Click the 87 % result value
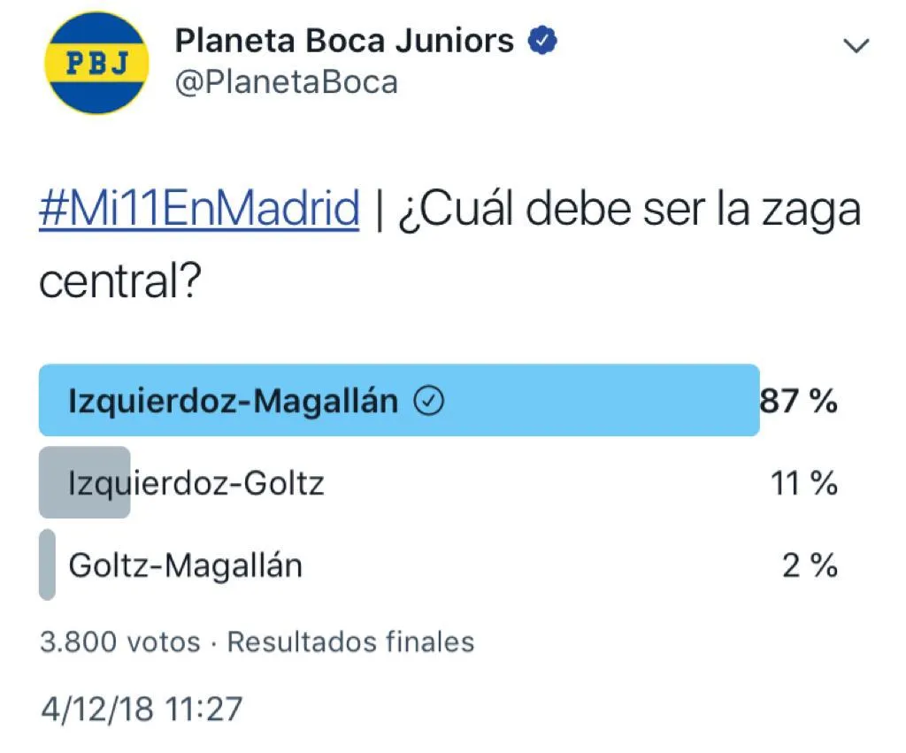 [800, 403]
